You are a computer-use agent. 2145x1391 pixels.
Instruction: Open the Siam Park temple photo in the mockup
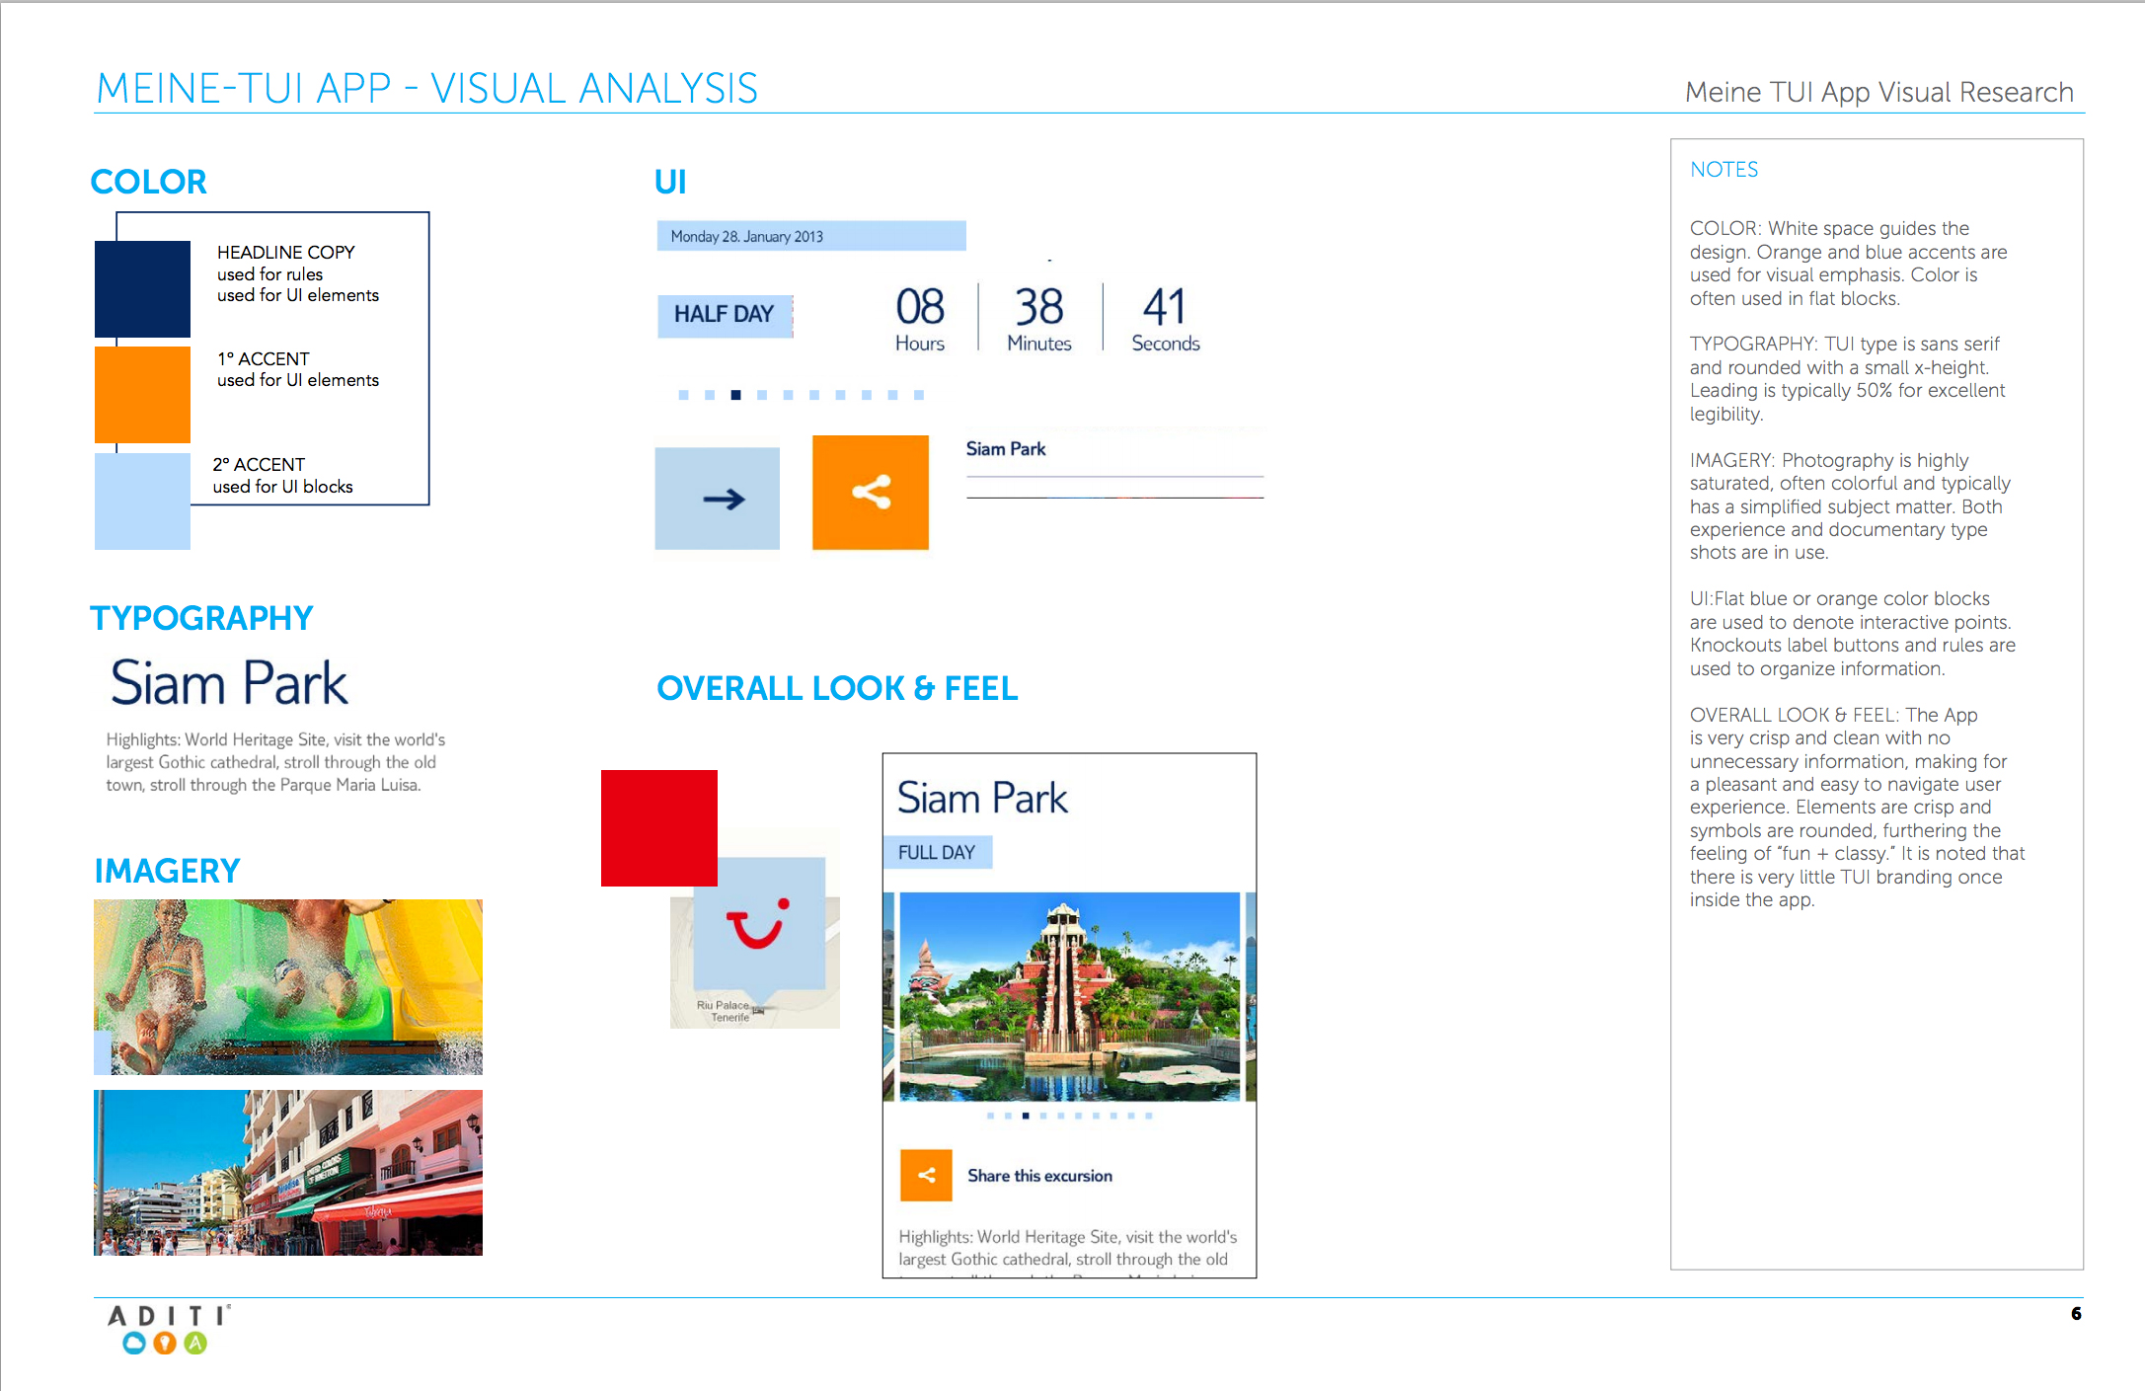[1070, 996]
